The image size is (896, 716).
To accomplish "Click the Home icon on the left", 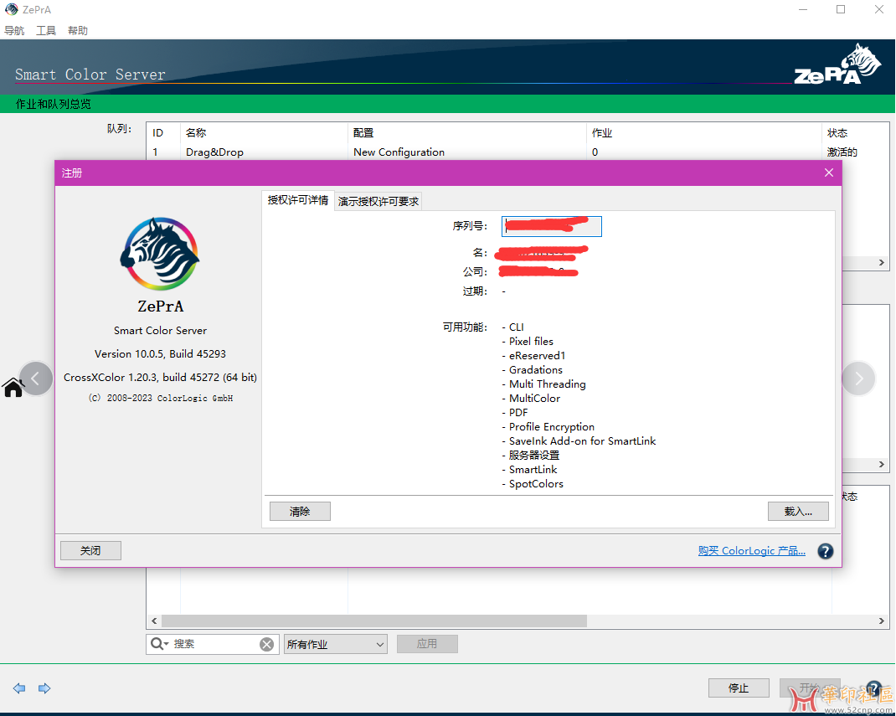I will coord(13,388).
